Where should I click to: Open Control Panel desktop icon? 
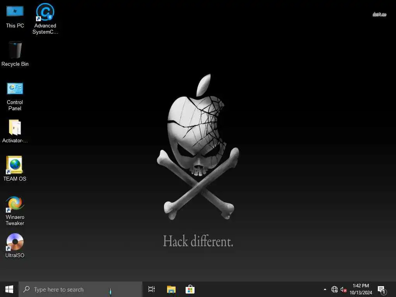(15, 97)
